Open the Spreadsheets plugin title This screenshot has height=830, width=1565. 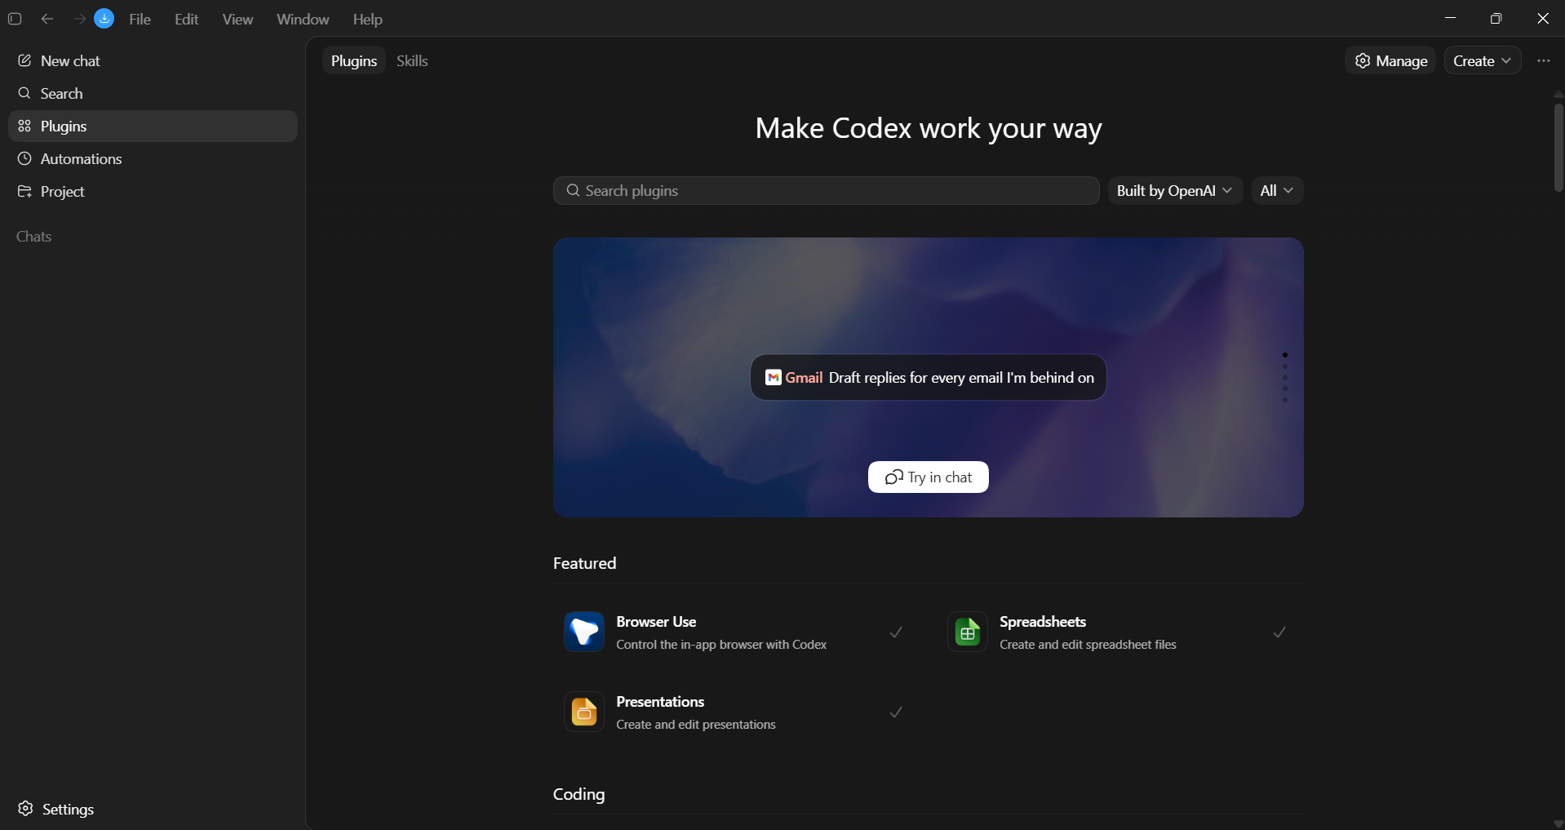[x=1043, y=621]
